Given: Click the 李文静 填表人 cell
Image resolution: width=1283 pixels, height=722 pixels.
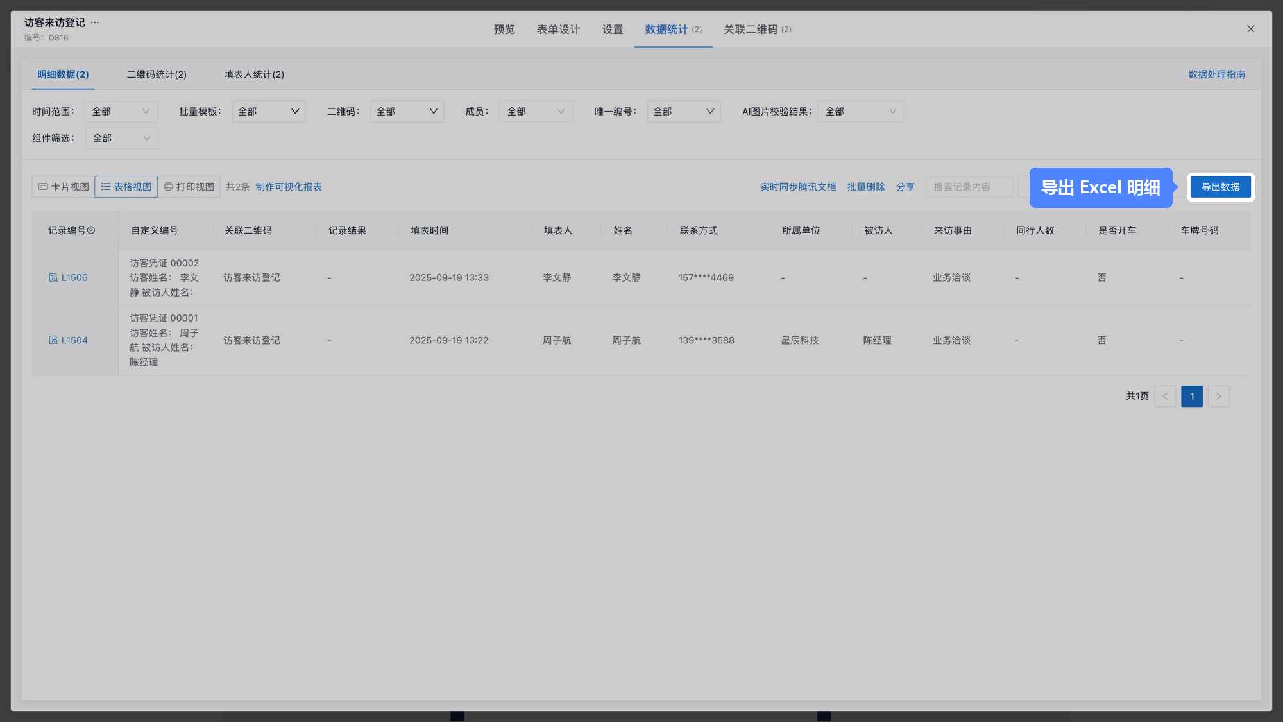Looking at the screenshot, I should coord(557,278).
